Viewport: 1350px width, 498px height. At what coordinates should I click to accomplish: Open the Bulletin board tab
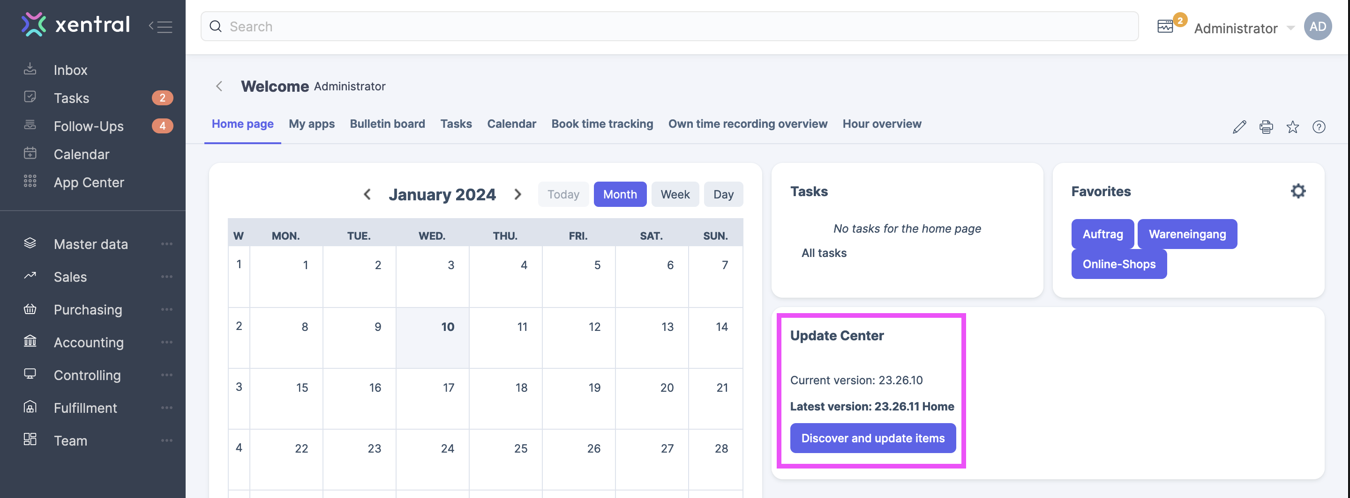[x=387, y=124]
